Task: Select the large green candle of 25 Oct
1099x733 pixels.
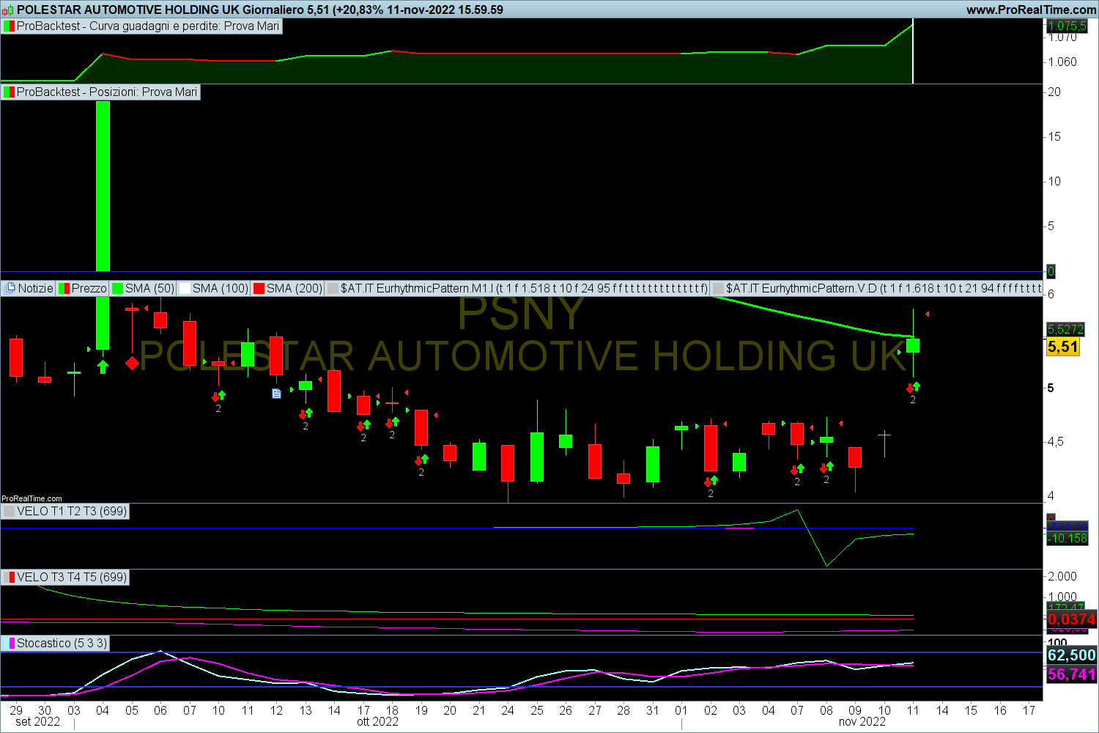Action: [x=537, y=457]
